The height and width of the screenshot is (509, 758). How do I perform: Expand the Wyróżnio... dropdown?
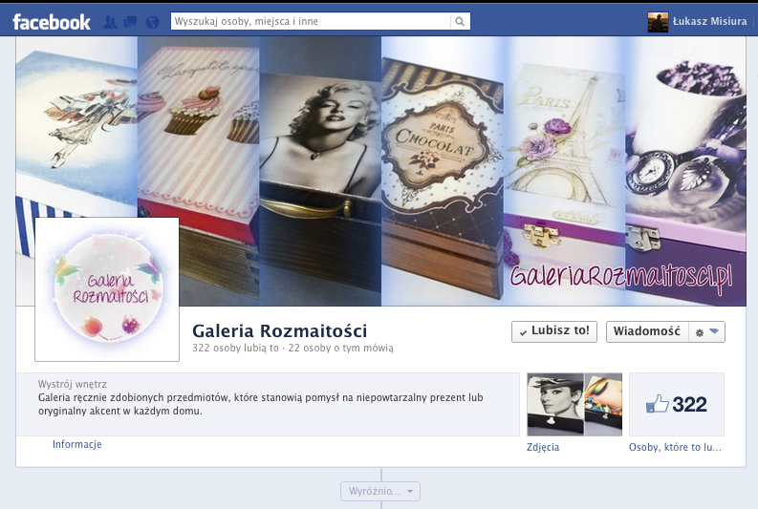(380, 491)
